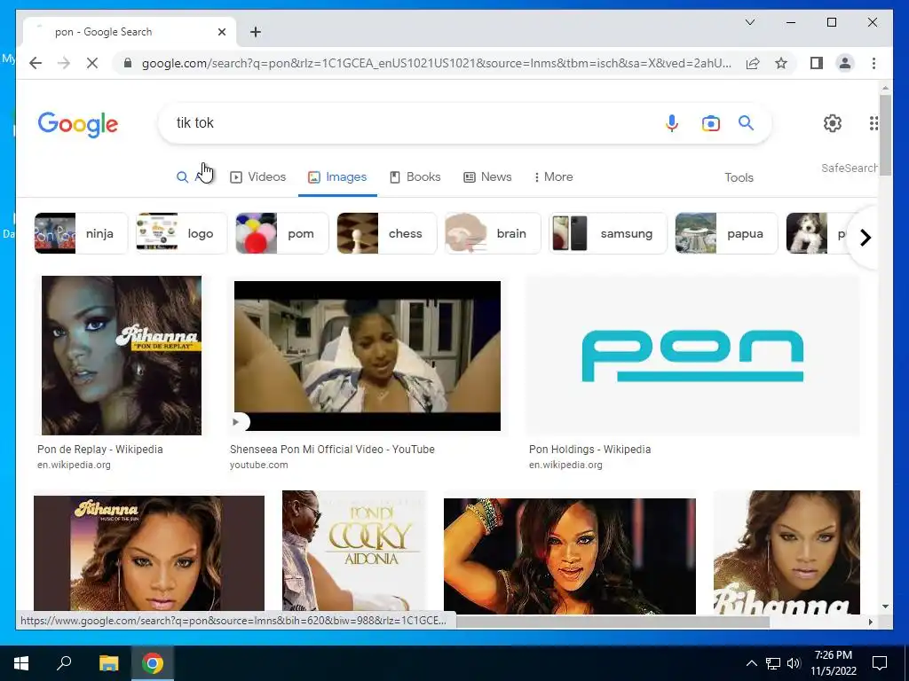This screenshot has height=681, width=909.
Task: Search by image with Google Lens camera
Action: coord(711,123)
